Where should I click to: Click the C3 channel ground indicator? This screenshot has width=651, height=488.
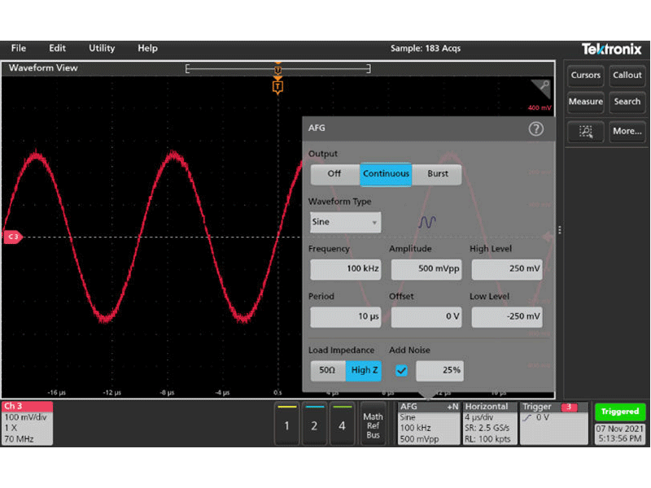pyautogui.click(x=12, y=237)
